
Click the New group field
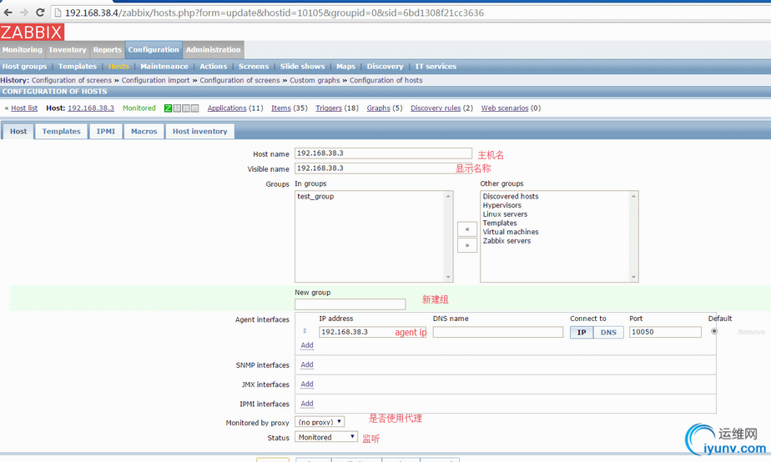tap(350, 304)
